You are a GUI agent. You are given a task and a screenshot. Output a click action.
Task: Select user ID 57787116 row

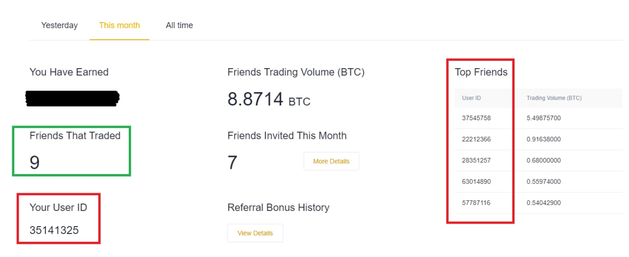coord(476,203)
